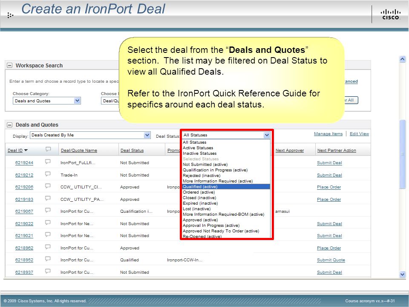Open the Choose Category dropdown
The width and height of the screenshot is (409, 307).
[x=47, y=101]
